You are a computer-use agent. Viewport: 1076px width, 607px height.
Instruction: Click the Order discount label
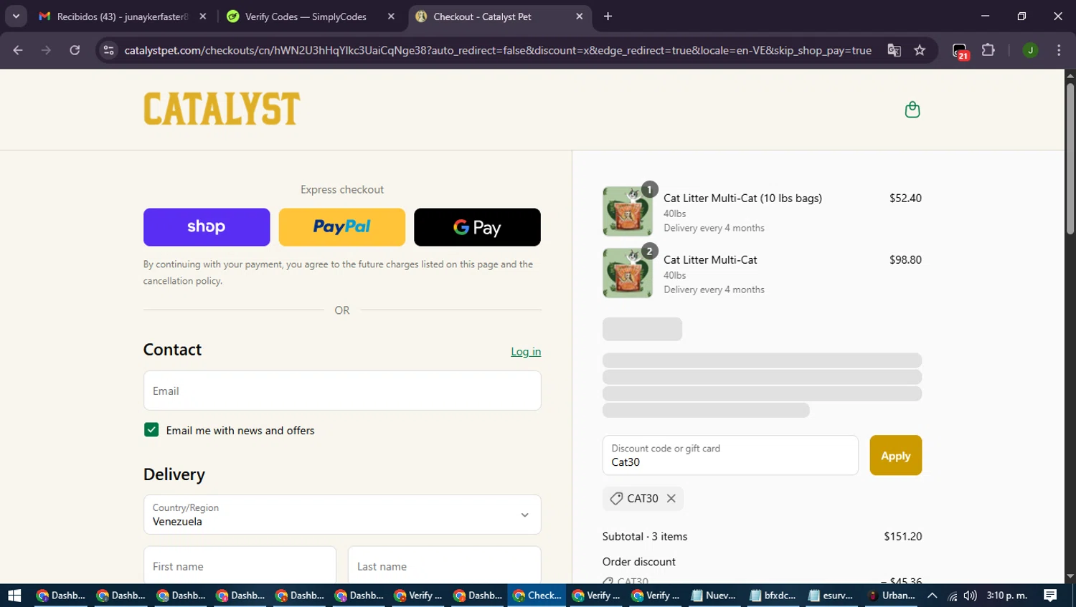point(639,561)
